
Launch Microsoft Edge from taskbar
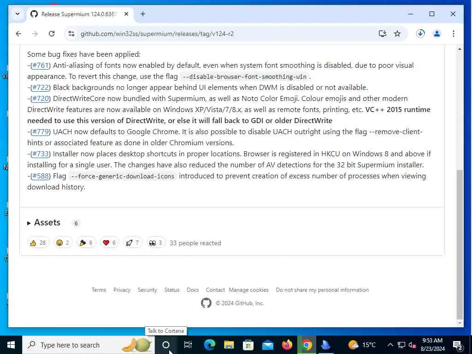(210, 345)
